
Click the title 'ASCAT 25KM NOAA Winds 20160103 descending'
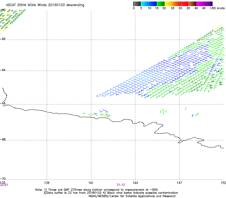pos(45,5)
